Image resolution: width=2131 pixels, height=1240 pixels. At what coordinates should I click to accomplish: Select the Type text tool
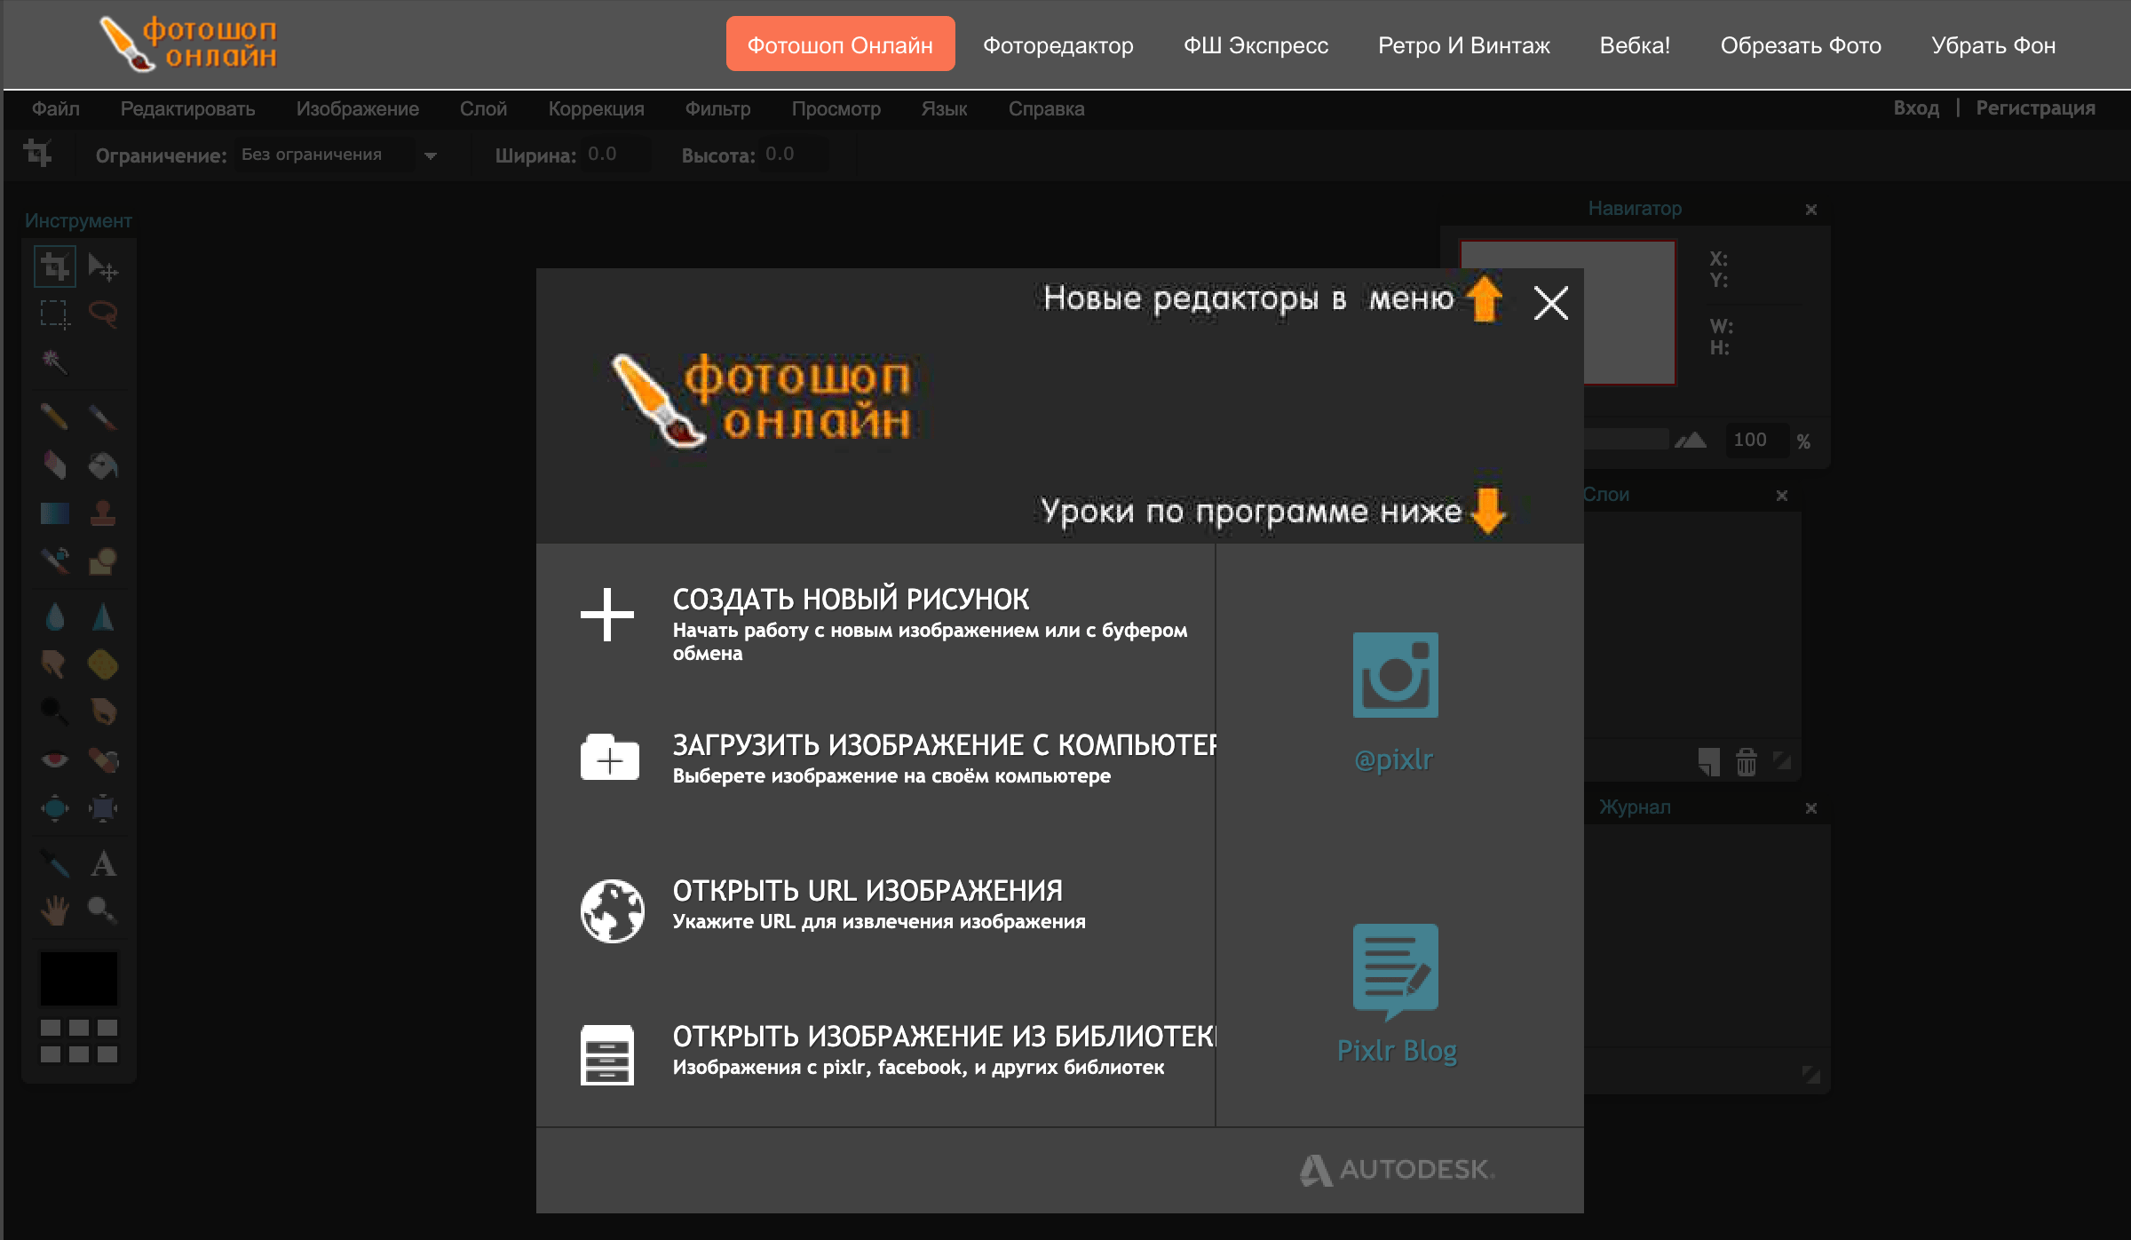(103, 863)
